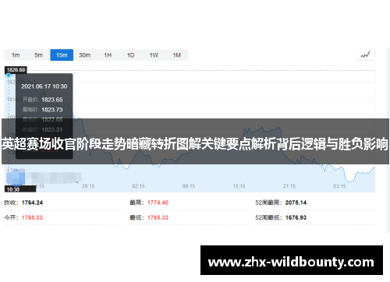This screenshot has height=282, width=390.
Task: Switch to the 1W timeframe
Action: 154,55
